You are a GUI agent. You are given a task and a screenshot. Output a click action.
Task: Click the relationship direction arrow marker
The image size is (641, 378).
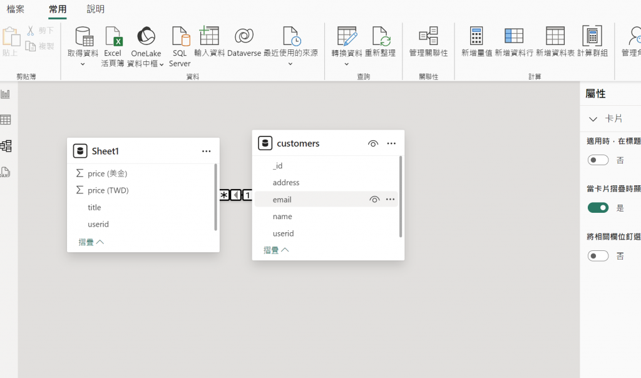coord(236,195)
